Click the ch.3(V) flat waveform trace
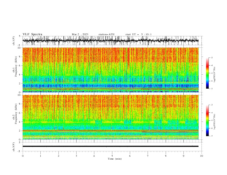The width and height of the screenshot is (227, 175). click(110, 146)
